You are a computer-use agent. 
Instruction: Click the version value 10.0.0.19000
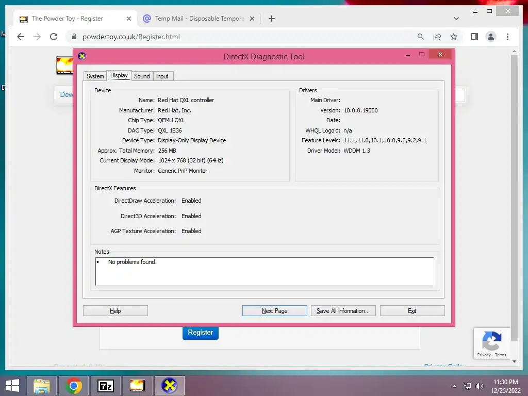(x=360, y=110)
